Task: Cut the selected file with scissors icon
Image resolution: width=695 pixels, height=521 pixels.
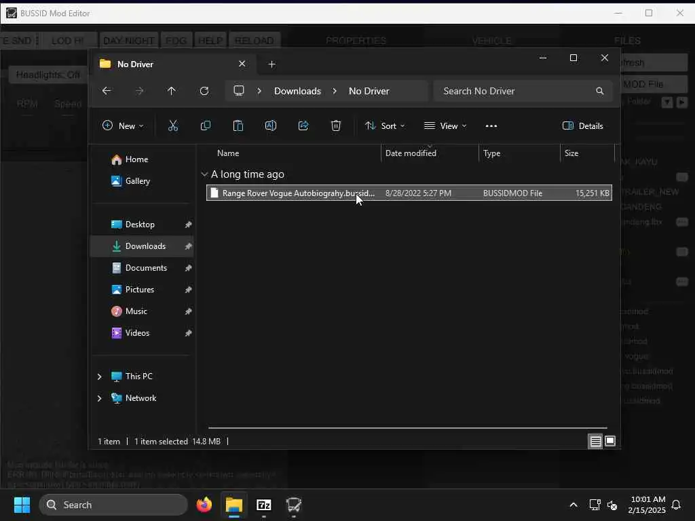Action: point(173,126)
